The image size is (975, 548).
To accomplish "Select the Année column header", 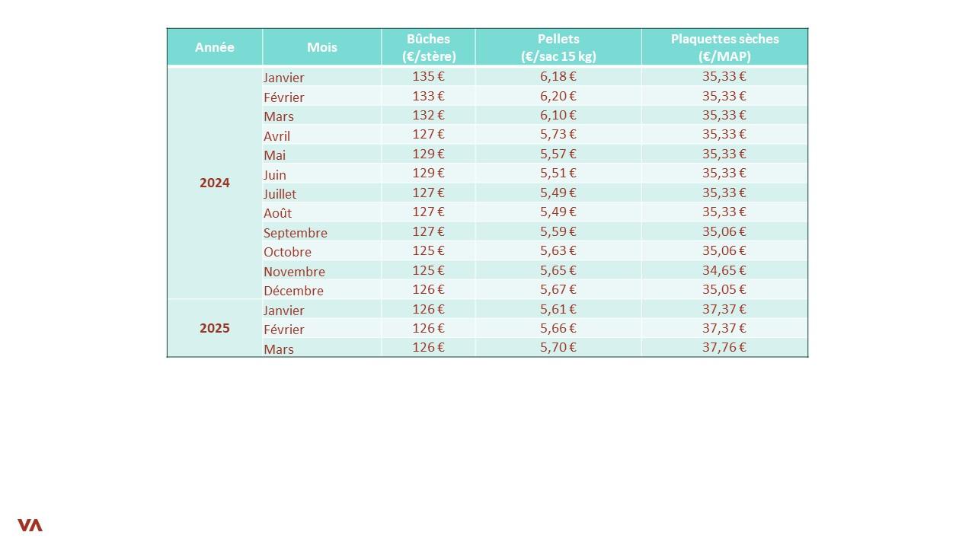I will (215, 47).
